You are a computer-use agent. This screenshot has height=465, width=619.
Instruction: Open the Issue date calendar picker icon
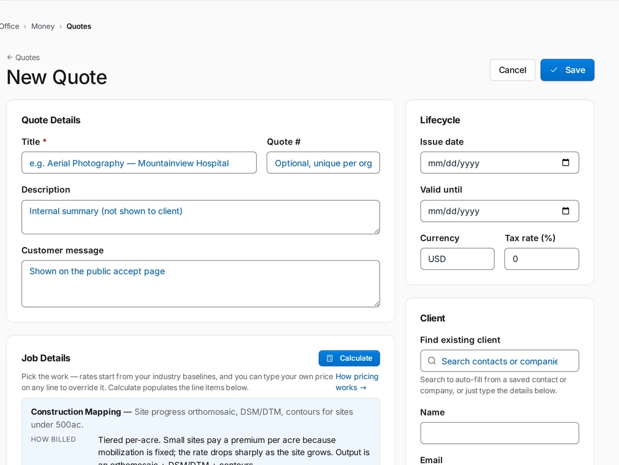[565, 163]
